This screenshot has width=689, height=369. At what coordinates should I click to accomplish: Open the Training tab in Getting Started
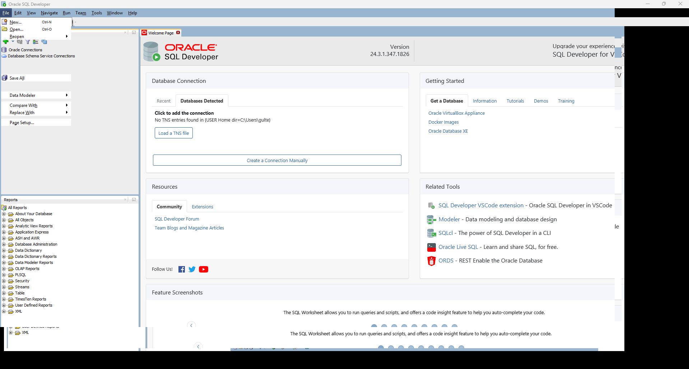tap(566, 101)
